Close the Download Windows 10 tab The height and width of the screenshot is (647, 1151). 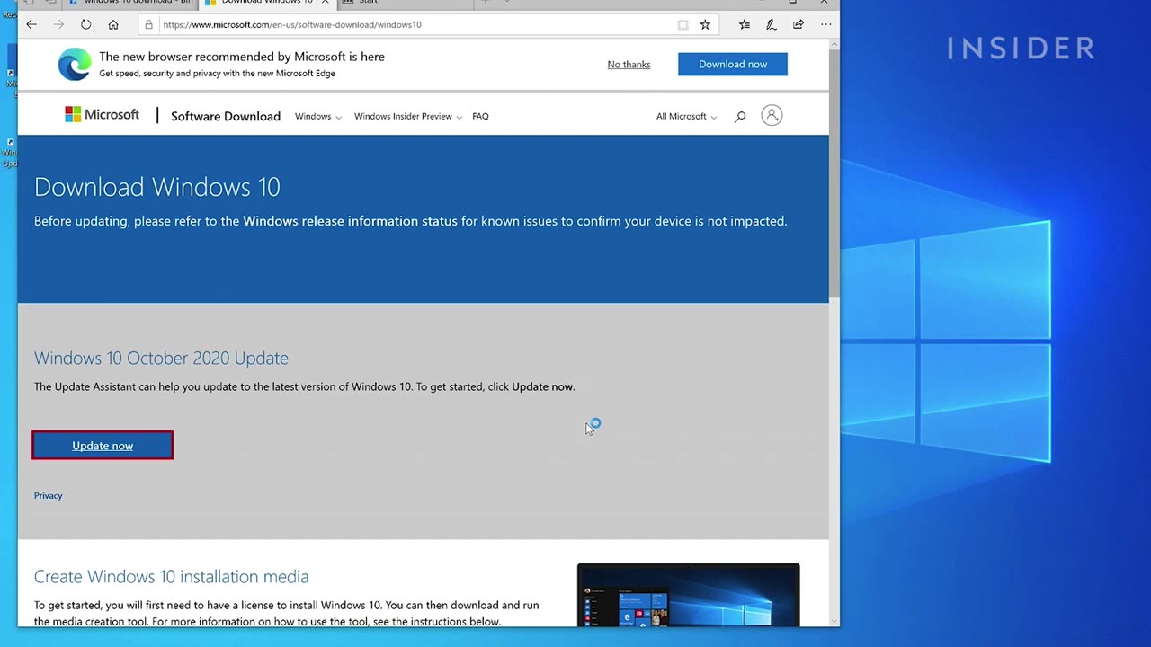[x=326, y=3]
